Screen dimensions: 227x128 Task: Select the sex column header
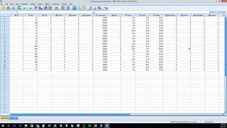point(44,15)
